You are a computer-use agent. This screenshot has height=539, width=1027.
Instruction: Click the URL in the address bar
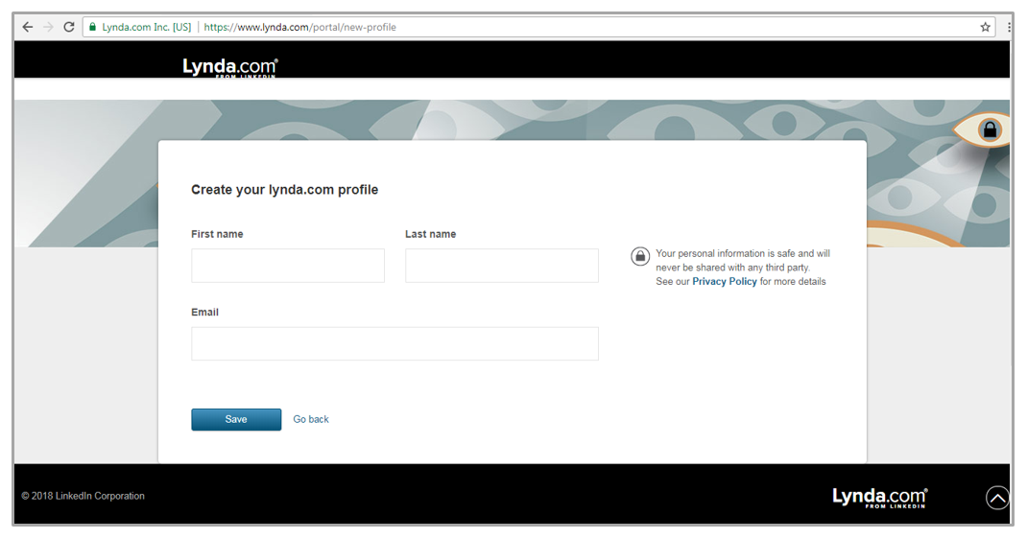(x=300, y=27)
